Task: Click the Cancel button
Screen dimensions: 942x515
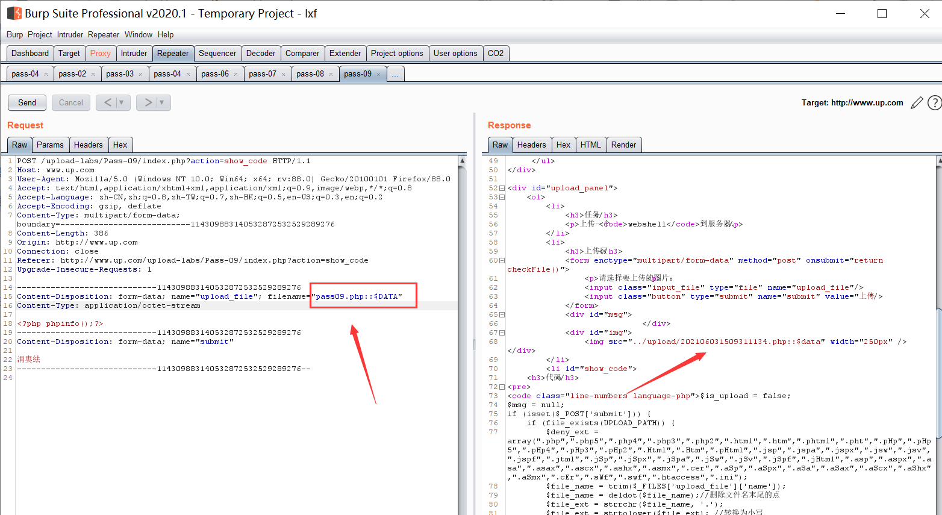Action: pos(71,102)
